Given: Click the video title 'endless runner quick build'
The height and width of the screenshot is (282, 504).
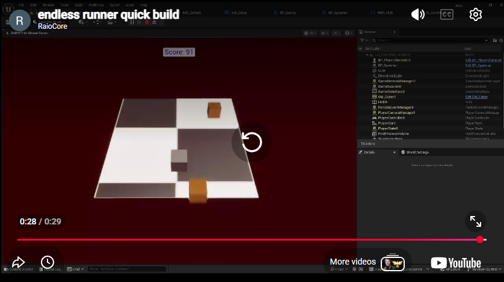Looking at the screenshot, I should [108, 14].
